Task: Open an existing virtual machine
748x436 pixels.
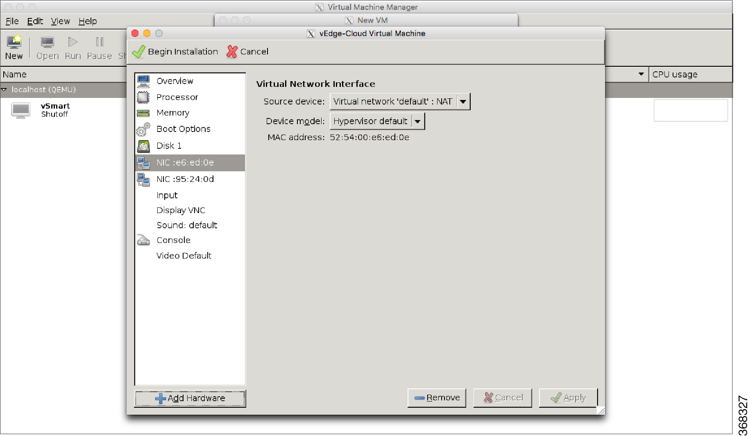Action: click(x=47, y=46)
